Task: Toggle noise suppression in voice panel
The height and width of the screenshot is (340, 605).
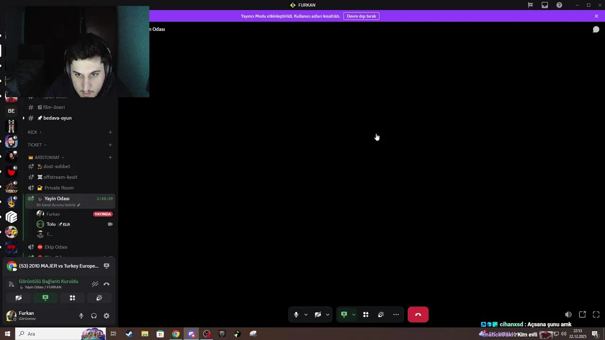Action: click(x=95, y=284)
